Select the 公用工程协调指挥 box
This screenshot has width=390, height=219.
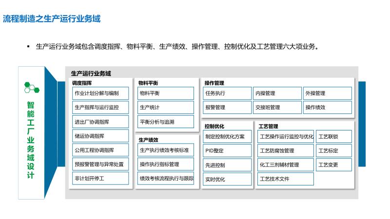point(100,150)
